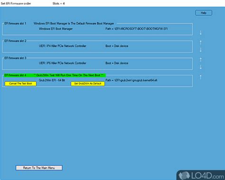Viewport: 225px width, 180px height.
Task: Select the IP6 Killer PCIe Network Controller entry
Action: coord(63,63)
